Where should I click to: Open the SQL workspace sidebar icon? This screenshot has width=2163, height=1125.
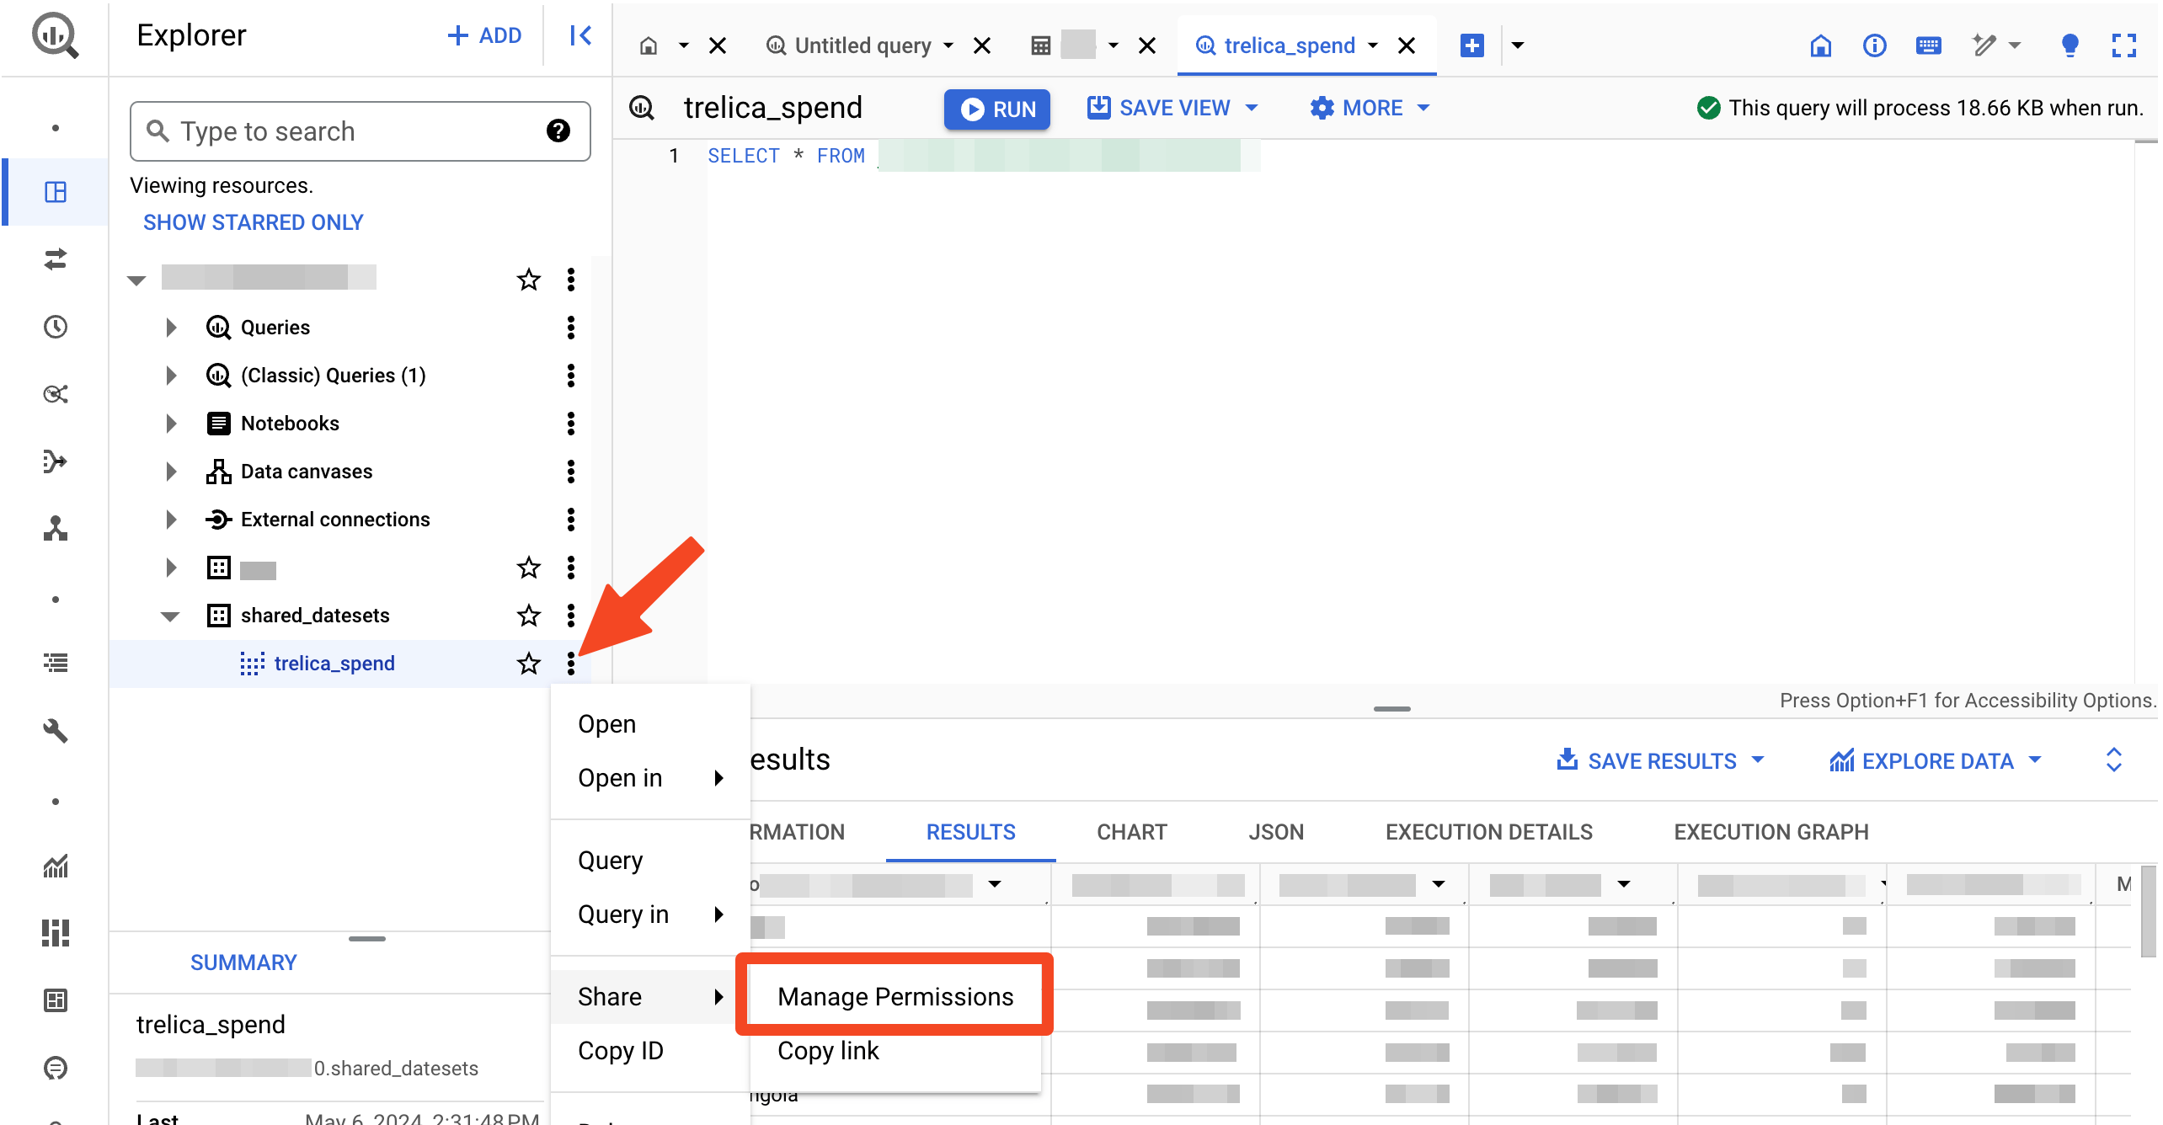coord(56,192)
